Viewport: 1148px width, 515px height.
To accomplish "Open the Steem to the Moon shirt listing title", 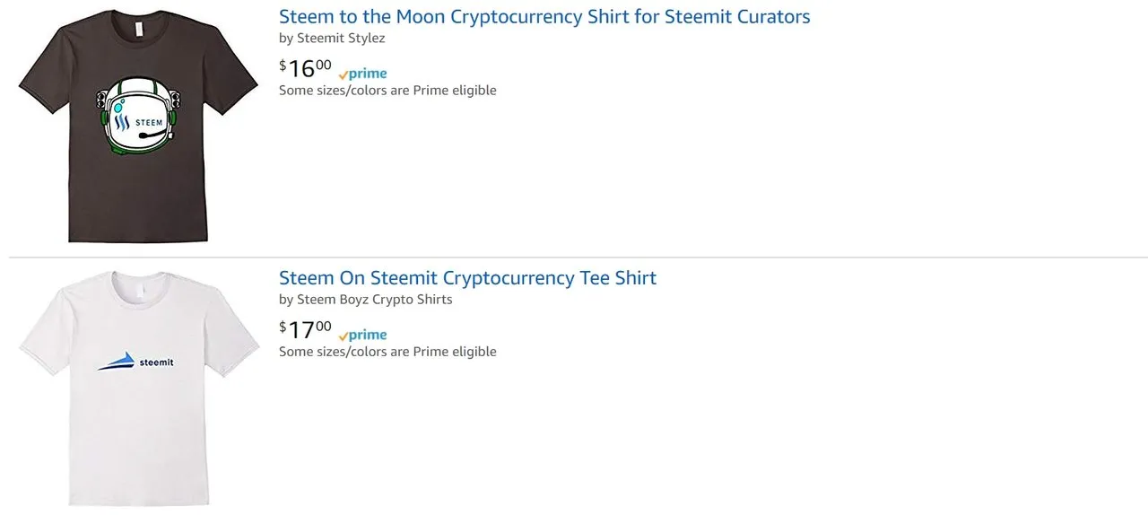I will pos(544,16).
